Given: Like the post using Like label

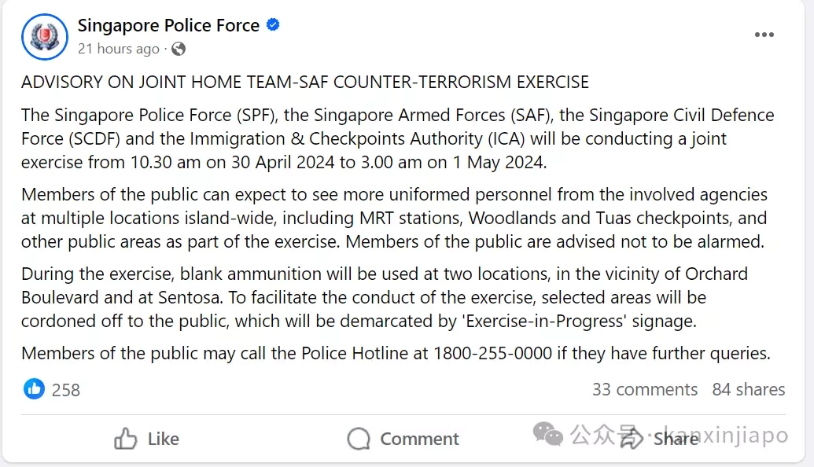Looking at the screenshot, I should pos(164,439).
